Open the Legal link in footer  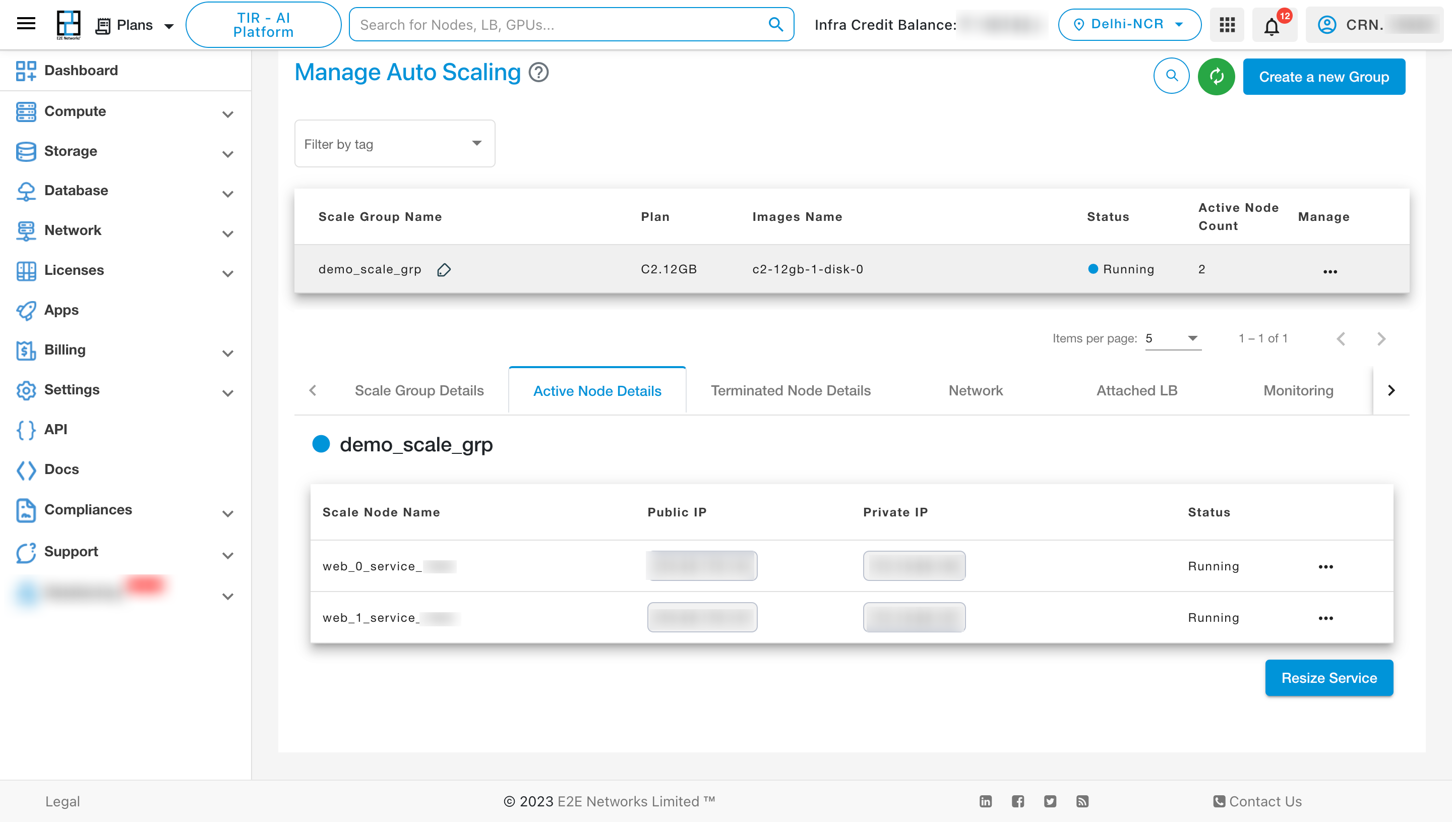(x=63, y=802)
